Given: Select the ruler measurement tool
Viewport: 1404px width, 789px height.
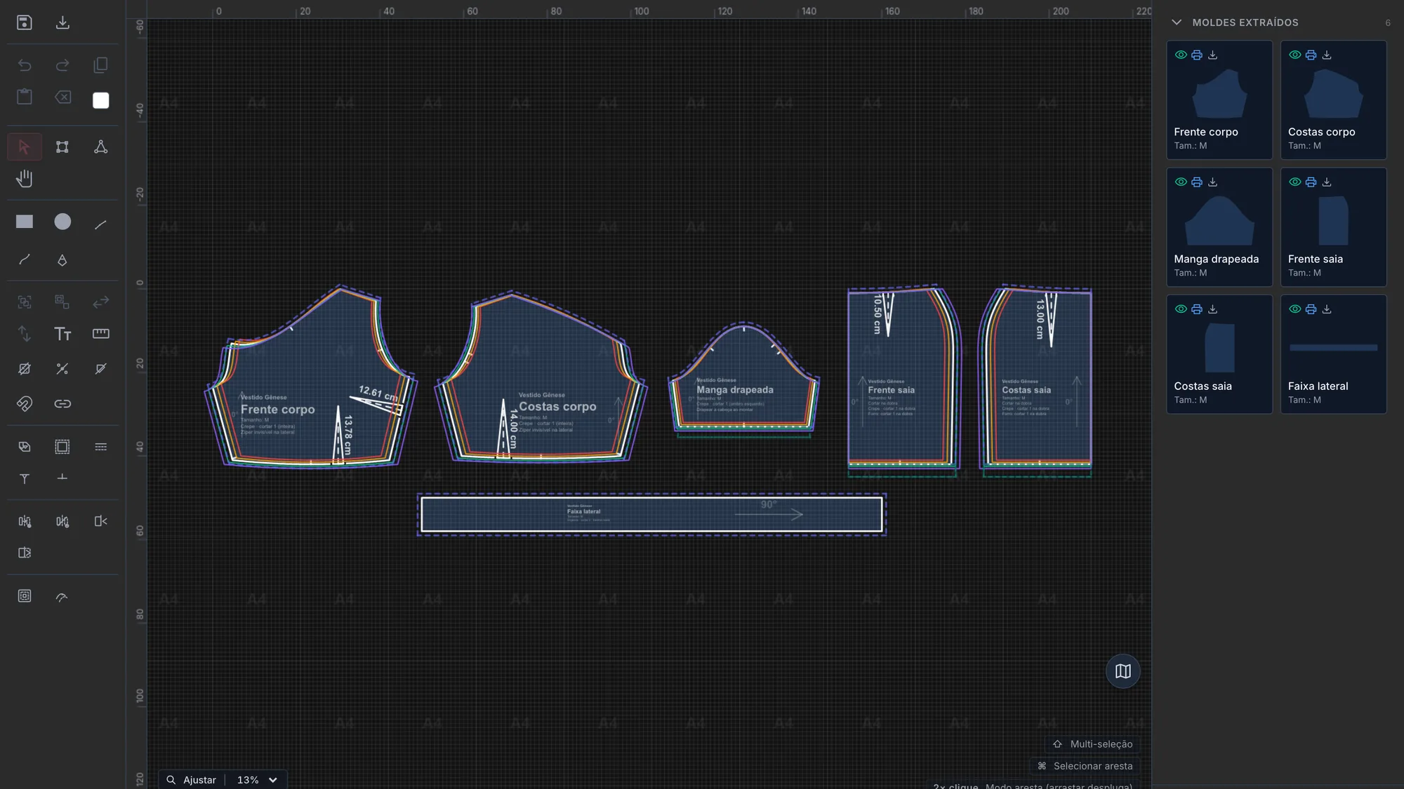Looking at the screenshot, I should click(x=101, y=334).
